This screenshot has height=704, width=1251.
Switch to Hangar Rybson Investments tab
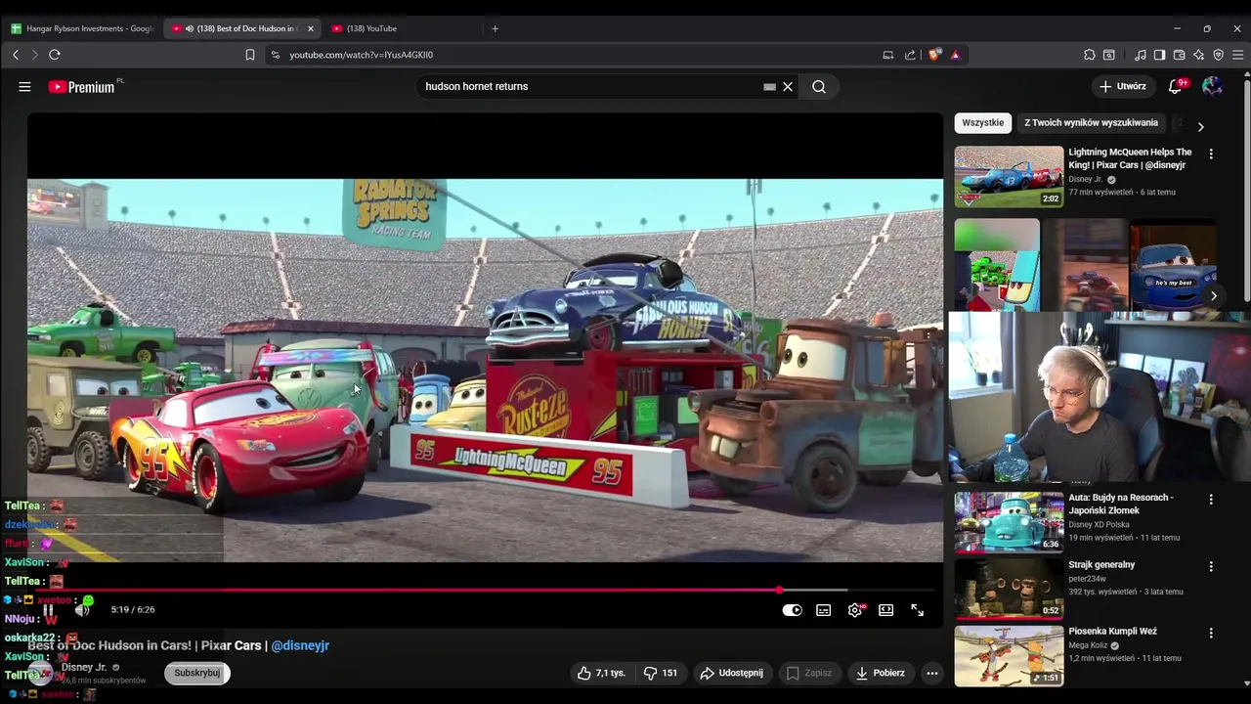coord(82,28)
